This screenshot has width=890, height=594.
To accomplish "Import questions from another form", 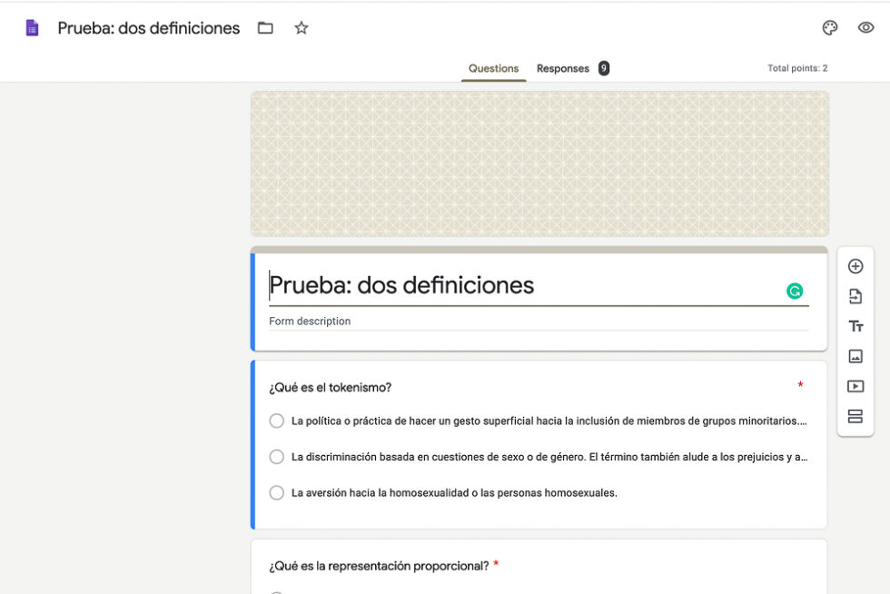I will pos(855,296).
